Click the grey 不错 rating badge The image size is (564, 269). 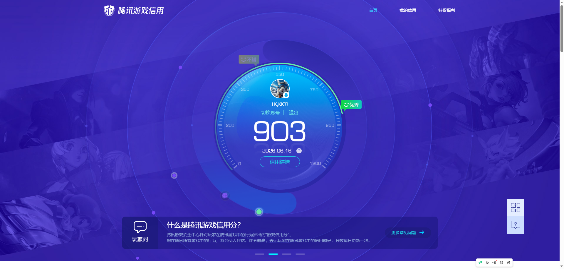[249, 59]
